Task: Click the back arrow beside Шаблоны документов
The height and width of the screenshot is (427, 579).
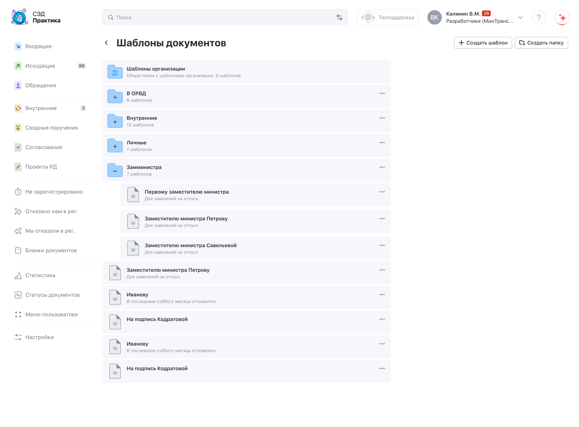Action: [106, 43]
